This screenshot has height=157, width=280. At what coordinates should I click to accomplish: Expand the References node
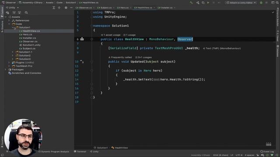[9, 20]
